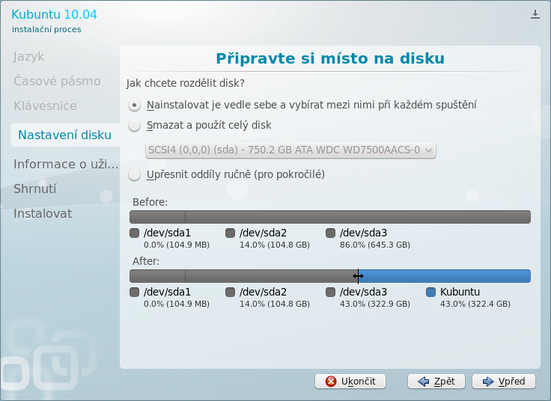Image resolution: width=551 pixels, height=401 pixels.
Task: Click the Instalovat step in sidebar
Action: 43,213
